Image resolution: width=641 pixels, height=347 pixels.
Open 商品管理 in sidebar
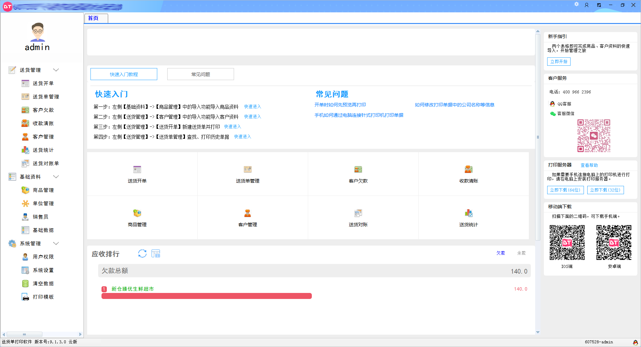[x=37, y=190]
